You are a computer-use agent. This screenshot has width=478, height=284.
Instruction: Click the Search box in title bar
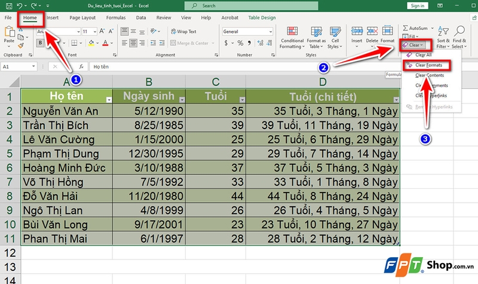251,6
